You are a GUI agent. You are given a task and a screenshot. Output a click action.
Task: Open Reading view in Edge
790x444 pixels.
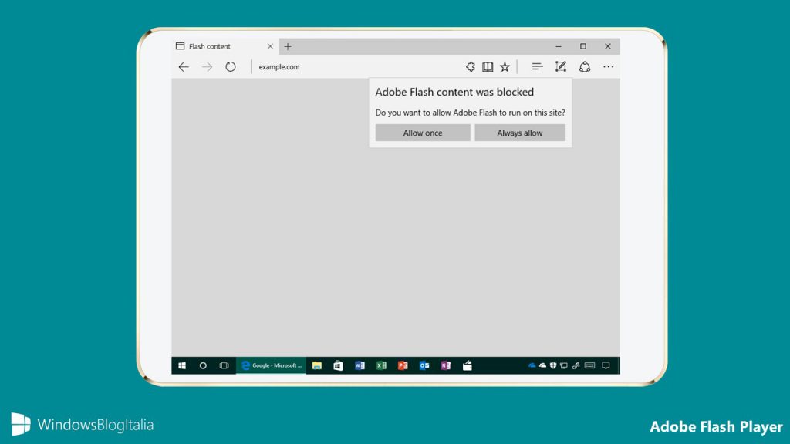click(x=488, y=66)
